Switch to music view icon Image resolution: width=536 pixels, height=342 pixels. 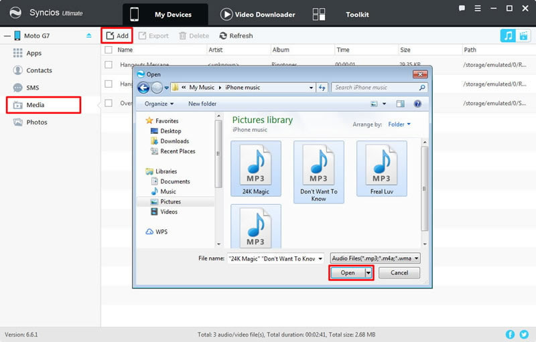[508, 35]
